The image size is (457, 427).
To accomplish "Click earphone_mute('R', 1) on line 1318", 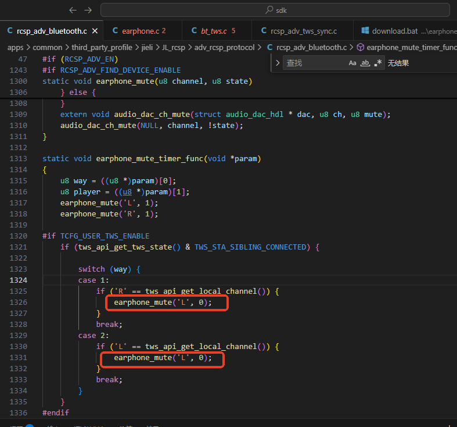I will (109, 214).
